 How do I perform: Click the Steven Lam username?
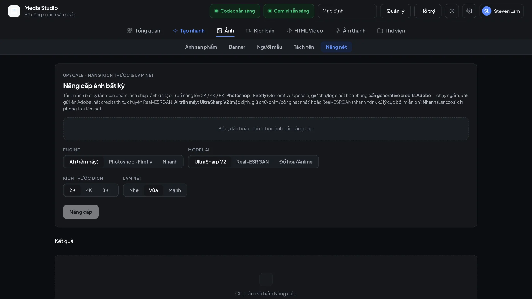pyautogui.click(x=507, y=11)
